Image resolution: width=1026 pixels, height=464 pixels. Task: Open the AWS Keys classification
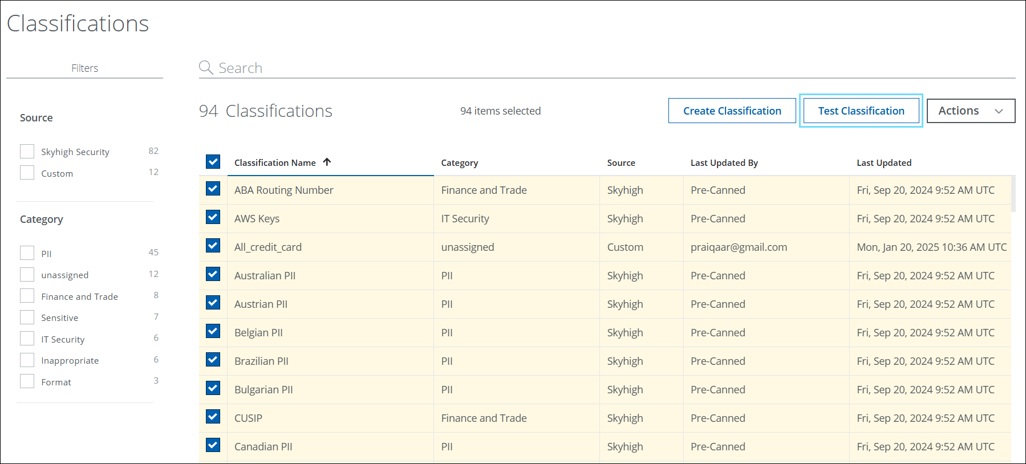pyautogui.click(x=257, y=219)
